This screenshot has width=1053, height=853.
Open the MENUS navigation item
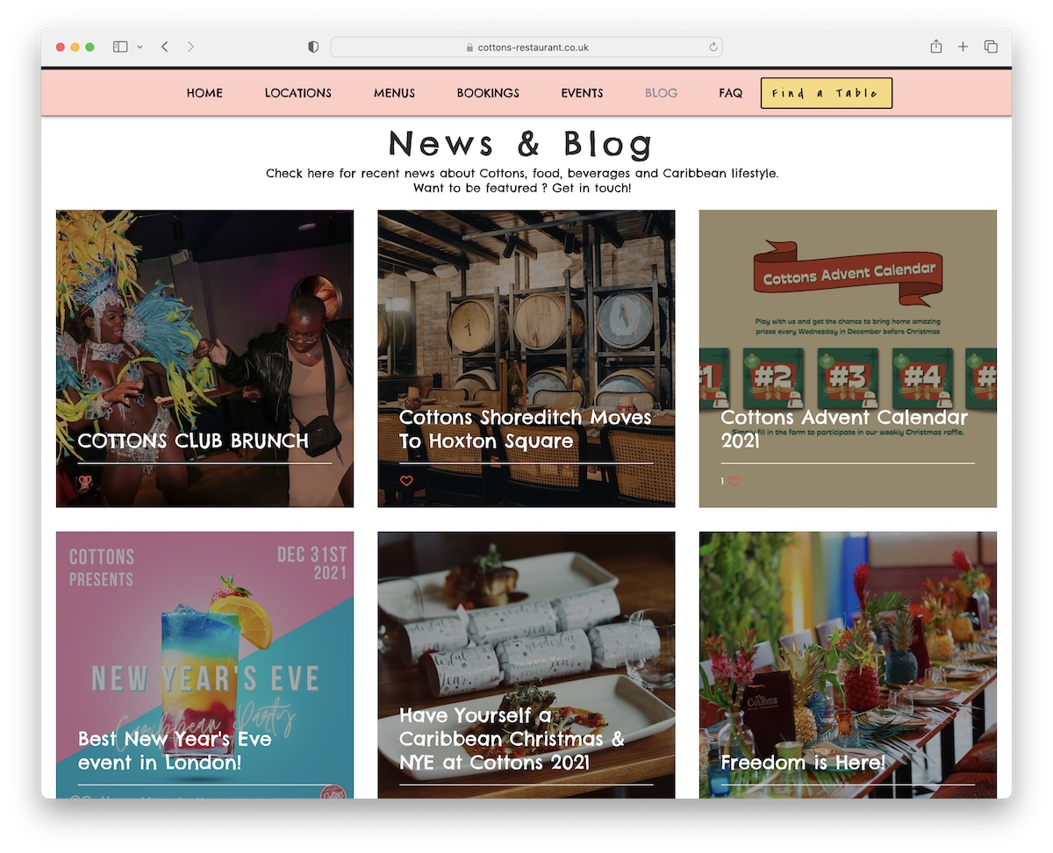point(394,93)
